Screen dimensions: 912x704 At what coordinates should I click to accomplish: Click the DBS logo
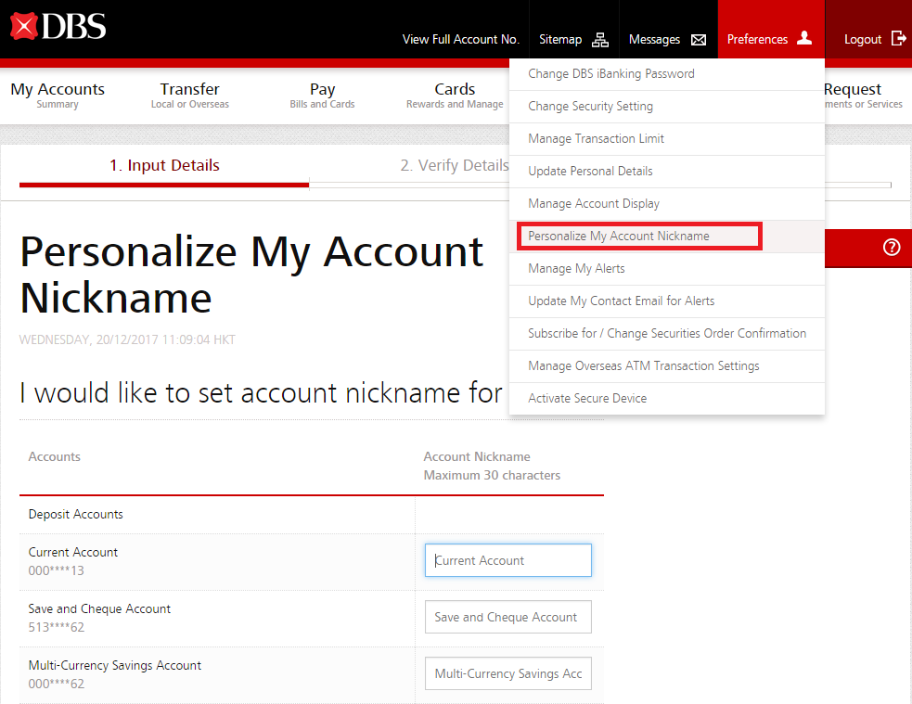(x=58, y=28)
